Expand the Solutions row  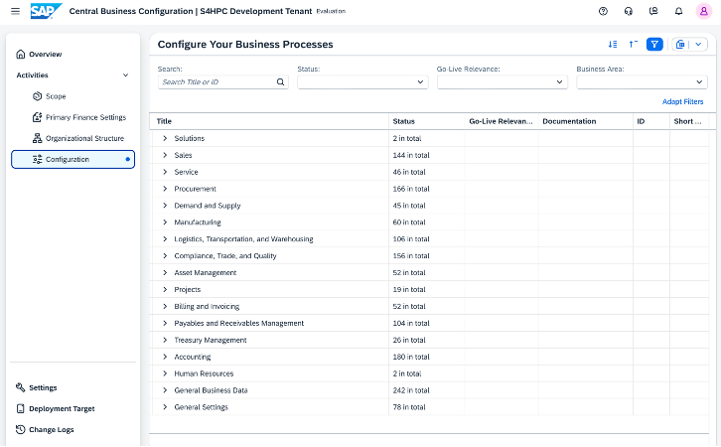pos(165,138)
